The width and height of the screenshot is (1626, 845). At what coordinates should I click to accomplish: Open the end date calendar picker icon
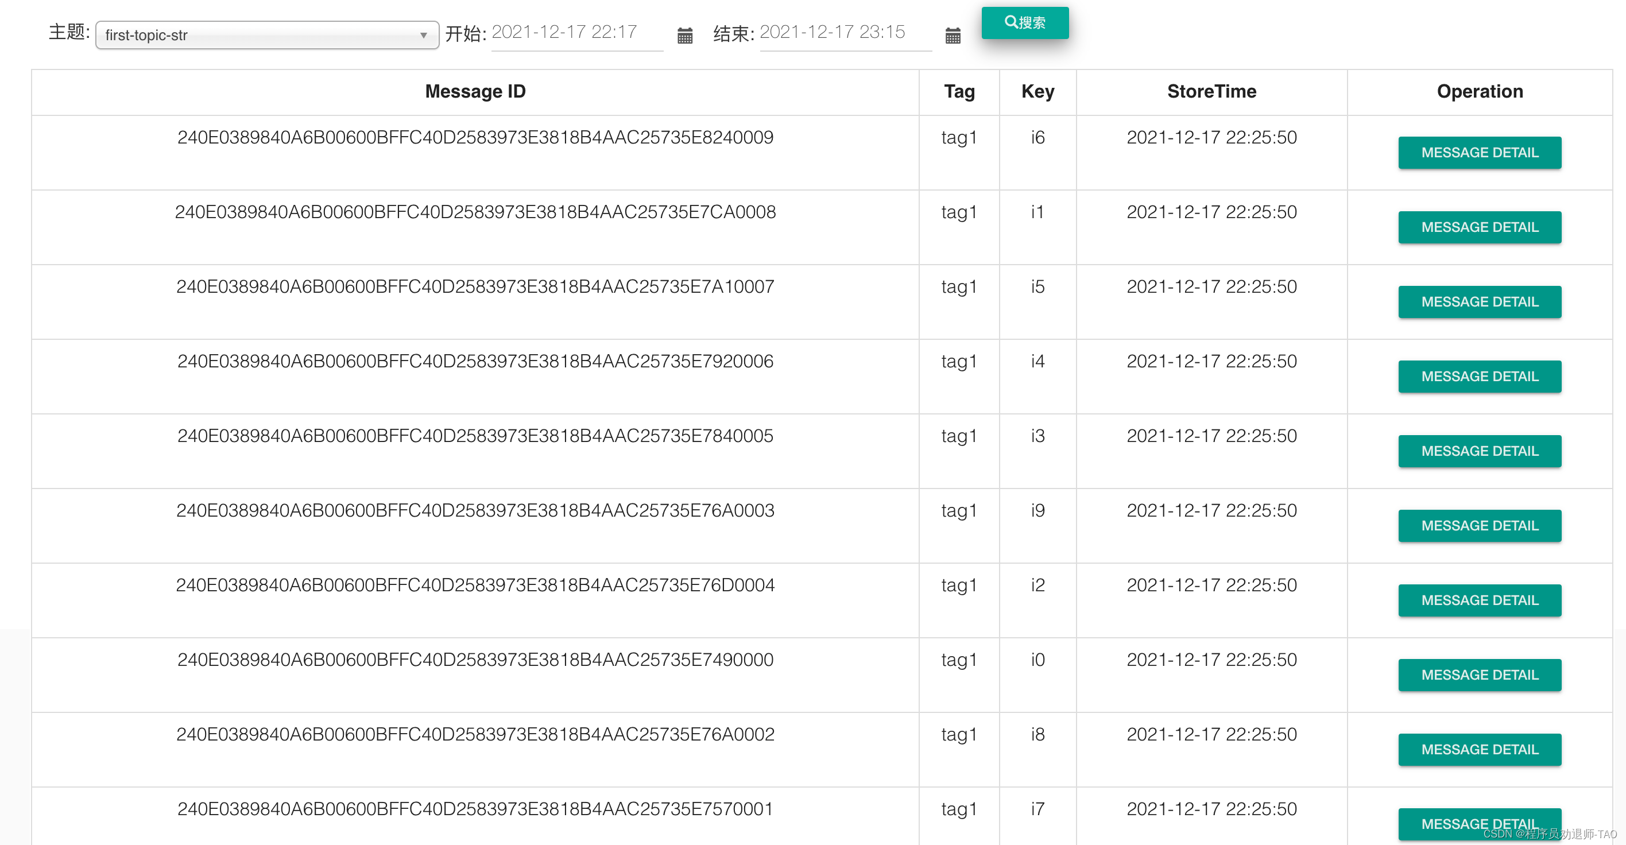coord(953,36)
